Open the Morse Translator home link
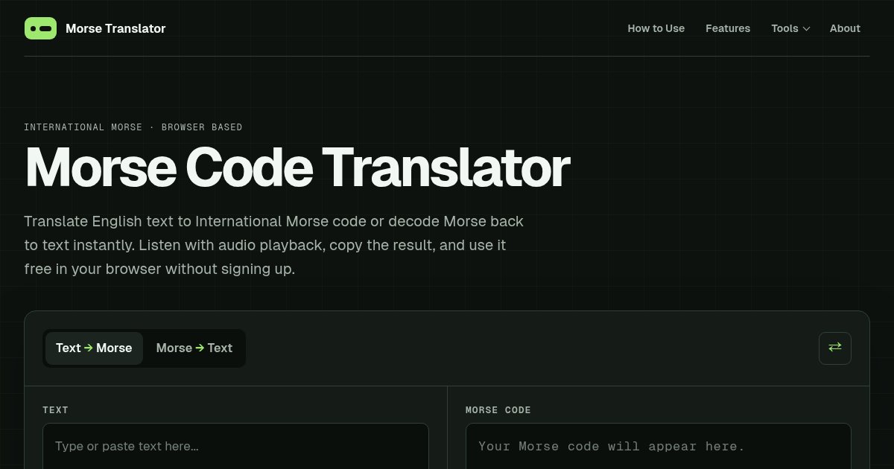This screenshot has width=894, height=469. click(95, 28)
